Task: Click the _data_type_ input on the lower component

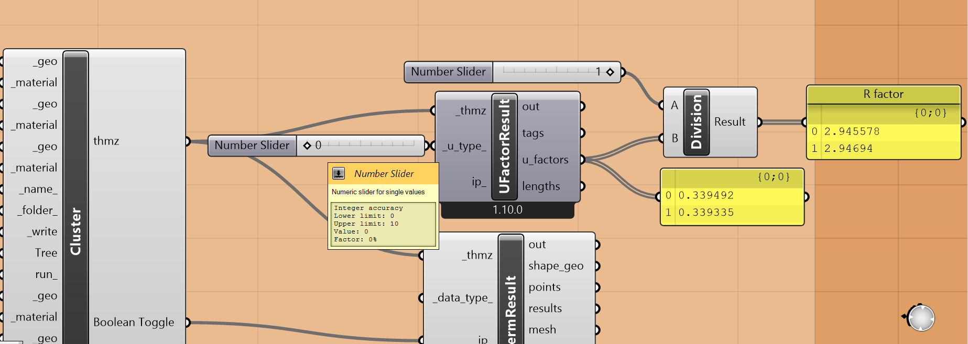Action: [x=462, y=297]
